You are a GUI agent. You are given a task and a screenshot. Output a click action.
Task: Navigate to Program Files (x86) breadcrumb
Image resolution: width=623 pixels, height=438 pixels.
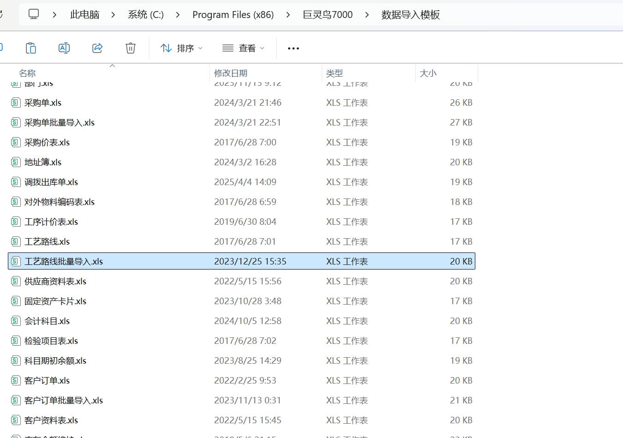click(233, 15)
